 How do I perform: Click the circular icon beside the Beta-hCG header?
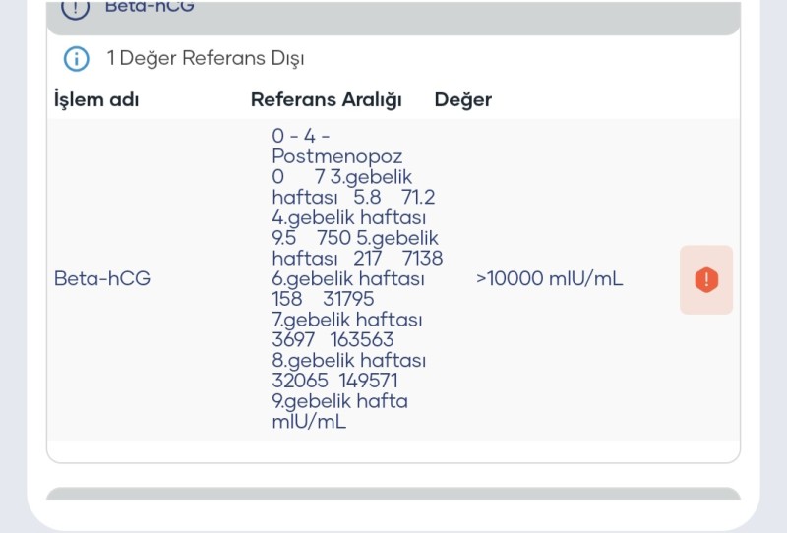click(76, 7)
